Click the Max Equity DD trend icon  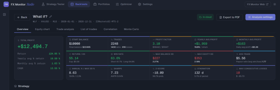click(195, 54)
